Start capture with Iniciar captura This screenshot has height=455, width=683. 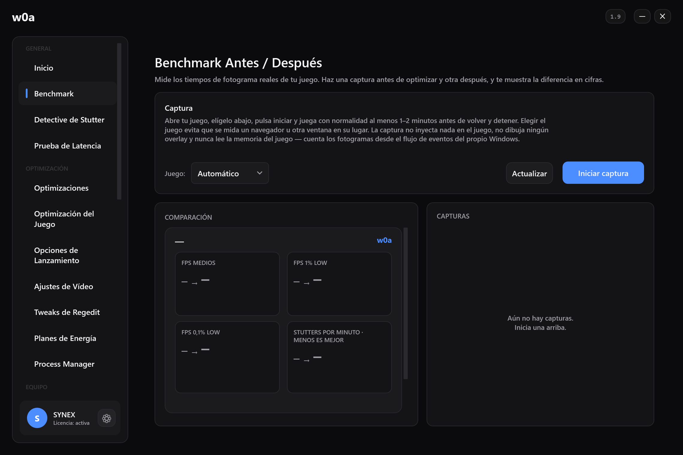click(603, 173)
